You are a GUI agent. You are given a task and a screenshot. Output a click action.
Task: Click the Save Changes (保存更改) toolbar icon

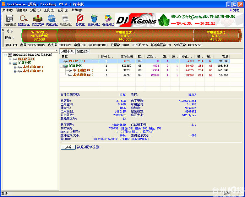pos(9,20)
